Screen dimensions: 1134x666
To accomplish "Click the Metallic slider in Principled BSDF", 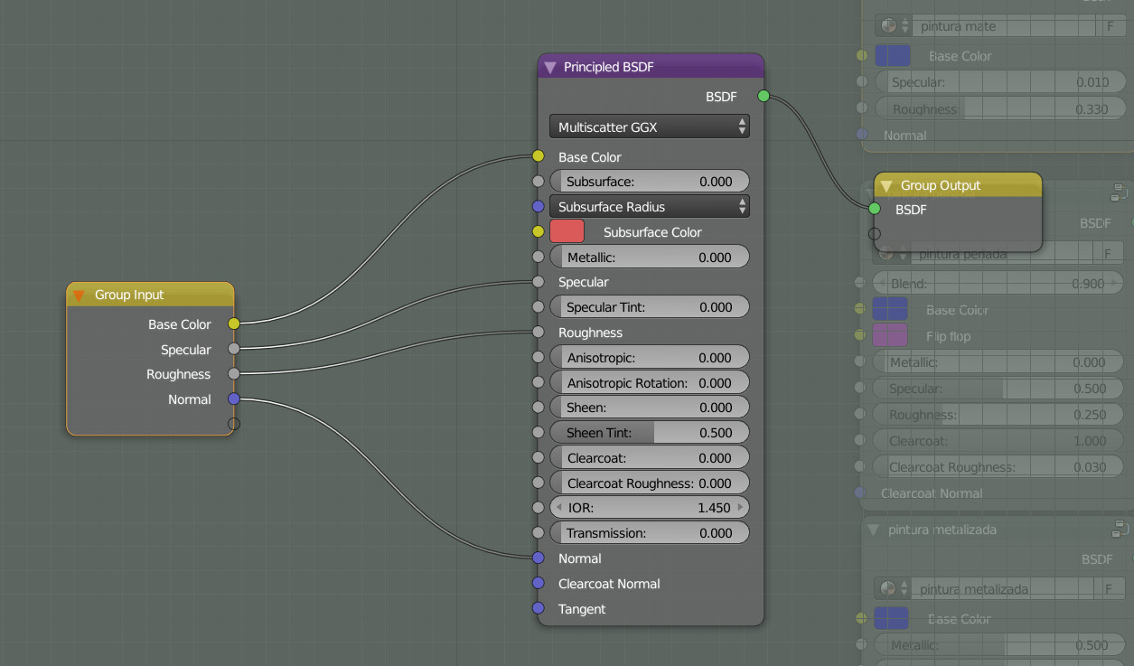I will (650, 258).
